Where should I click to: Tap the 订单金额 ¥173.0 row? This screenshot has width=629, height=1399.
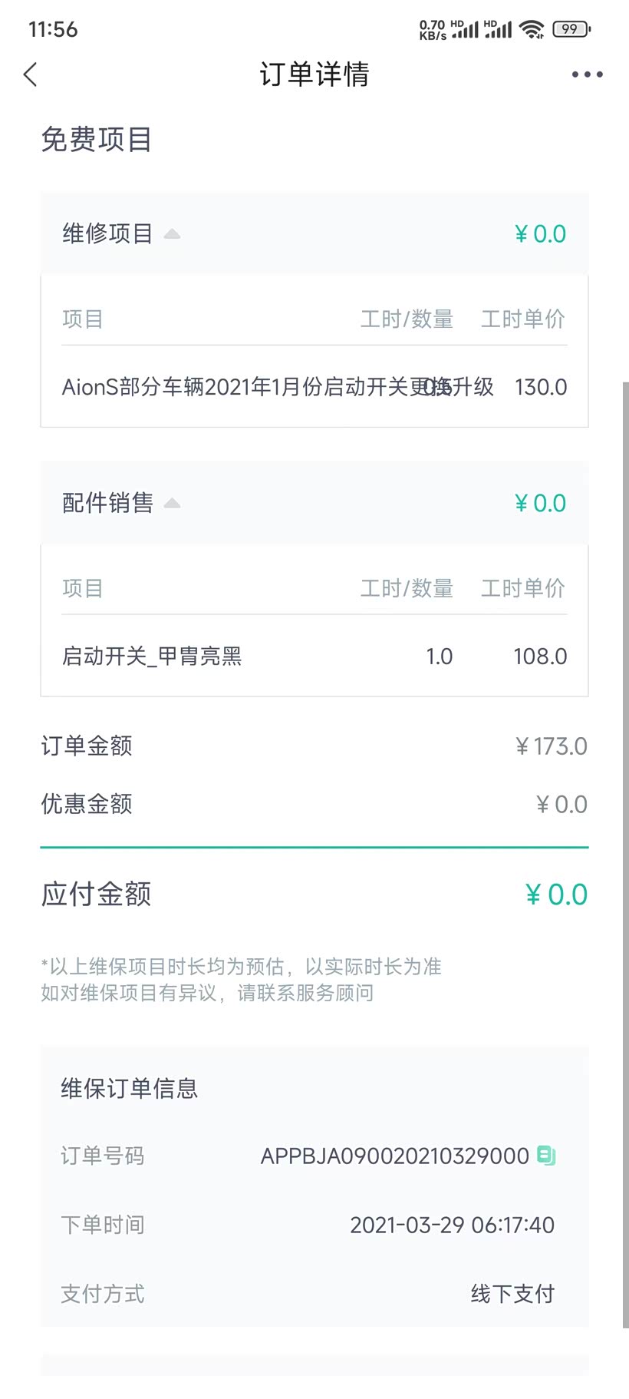(314, 746)
